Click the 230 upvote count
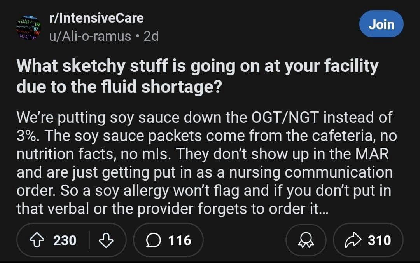Image resolution: width=420 pixels, height=263 pixels. (65, 240)
